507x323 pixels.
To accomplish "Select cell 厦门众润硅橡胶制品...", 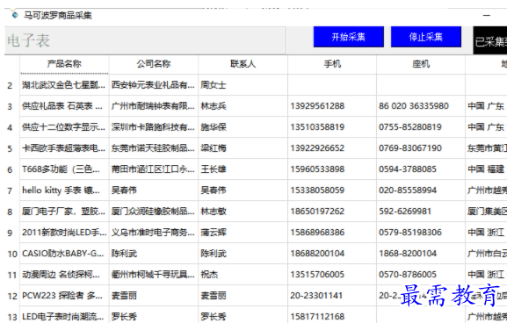I will [x=154, y=212].
